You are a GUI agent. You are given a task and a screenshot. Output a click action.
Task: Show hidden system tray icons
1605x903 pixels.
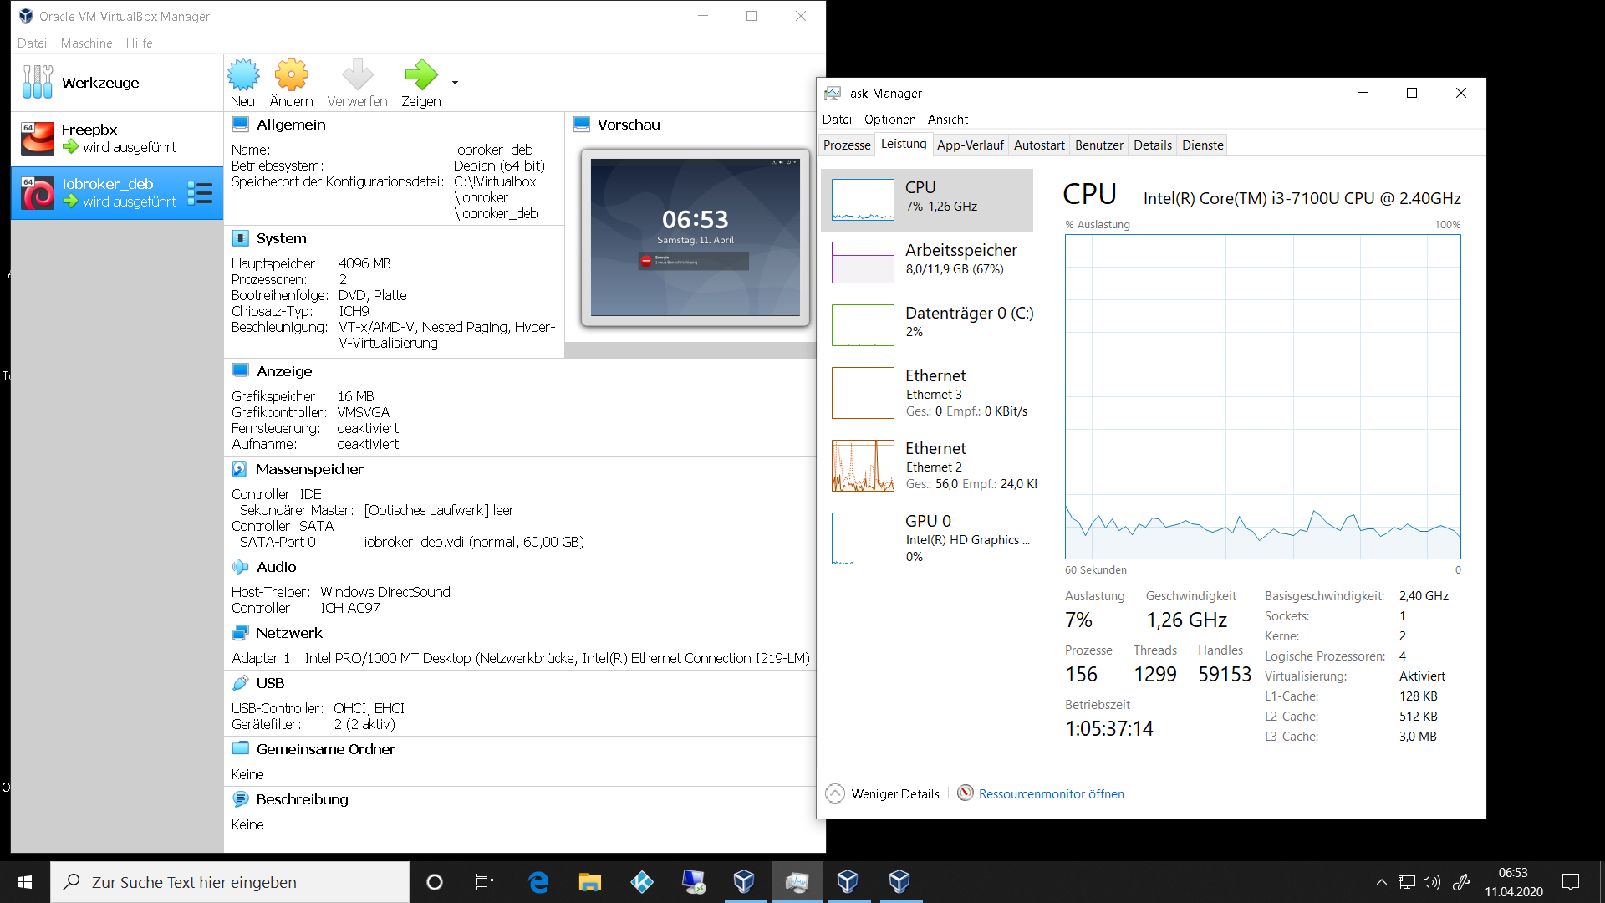tap(1381, 882)
